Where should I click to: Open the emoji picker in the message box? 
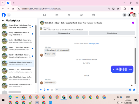coord(130,90)
